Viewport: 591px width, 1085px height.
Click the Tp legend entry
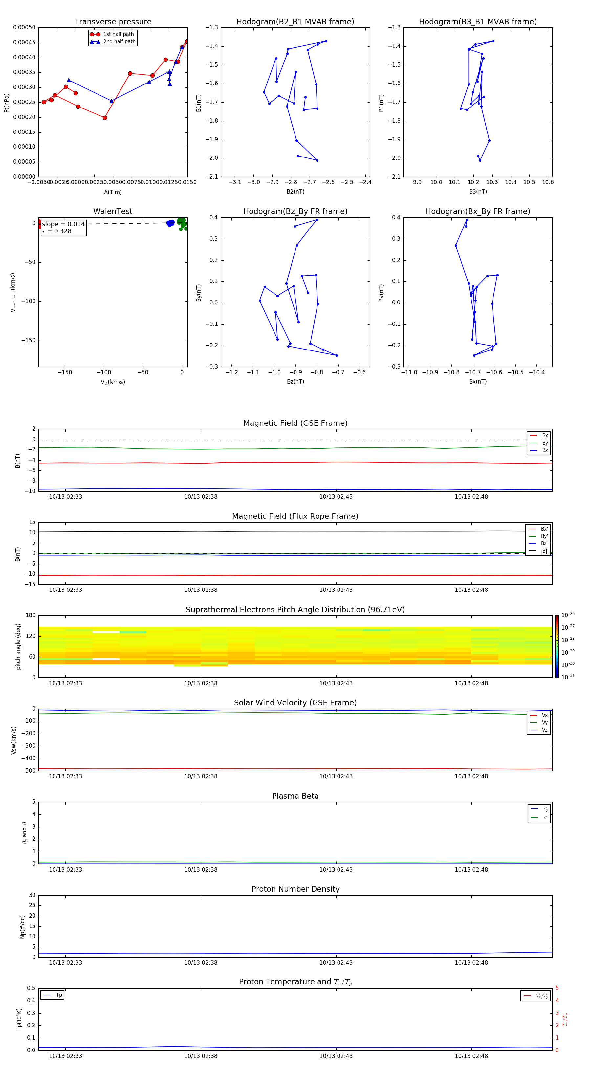tap(53, 995)
